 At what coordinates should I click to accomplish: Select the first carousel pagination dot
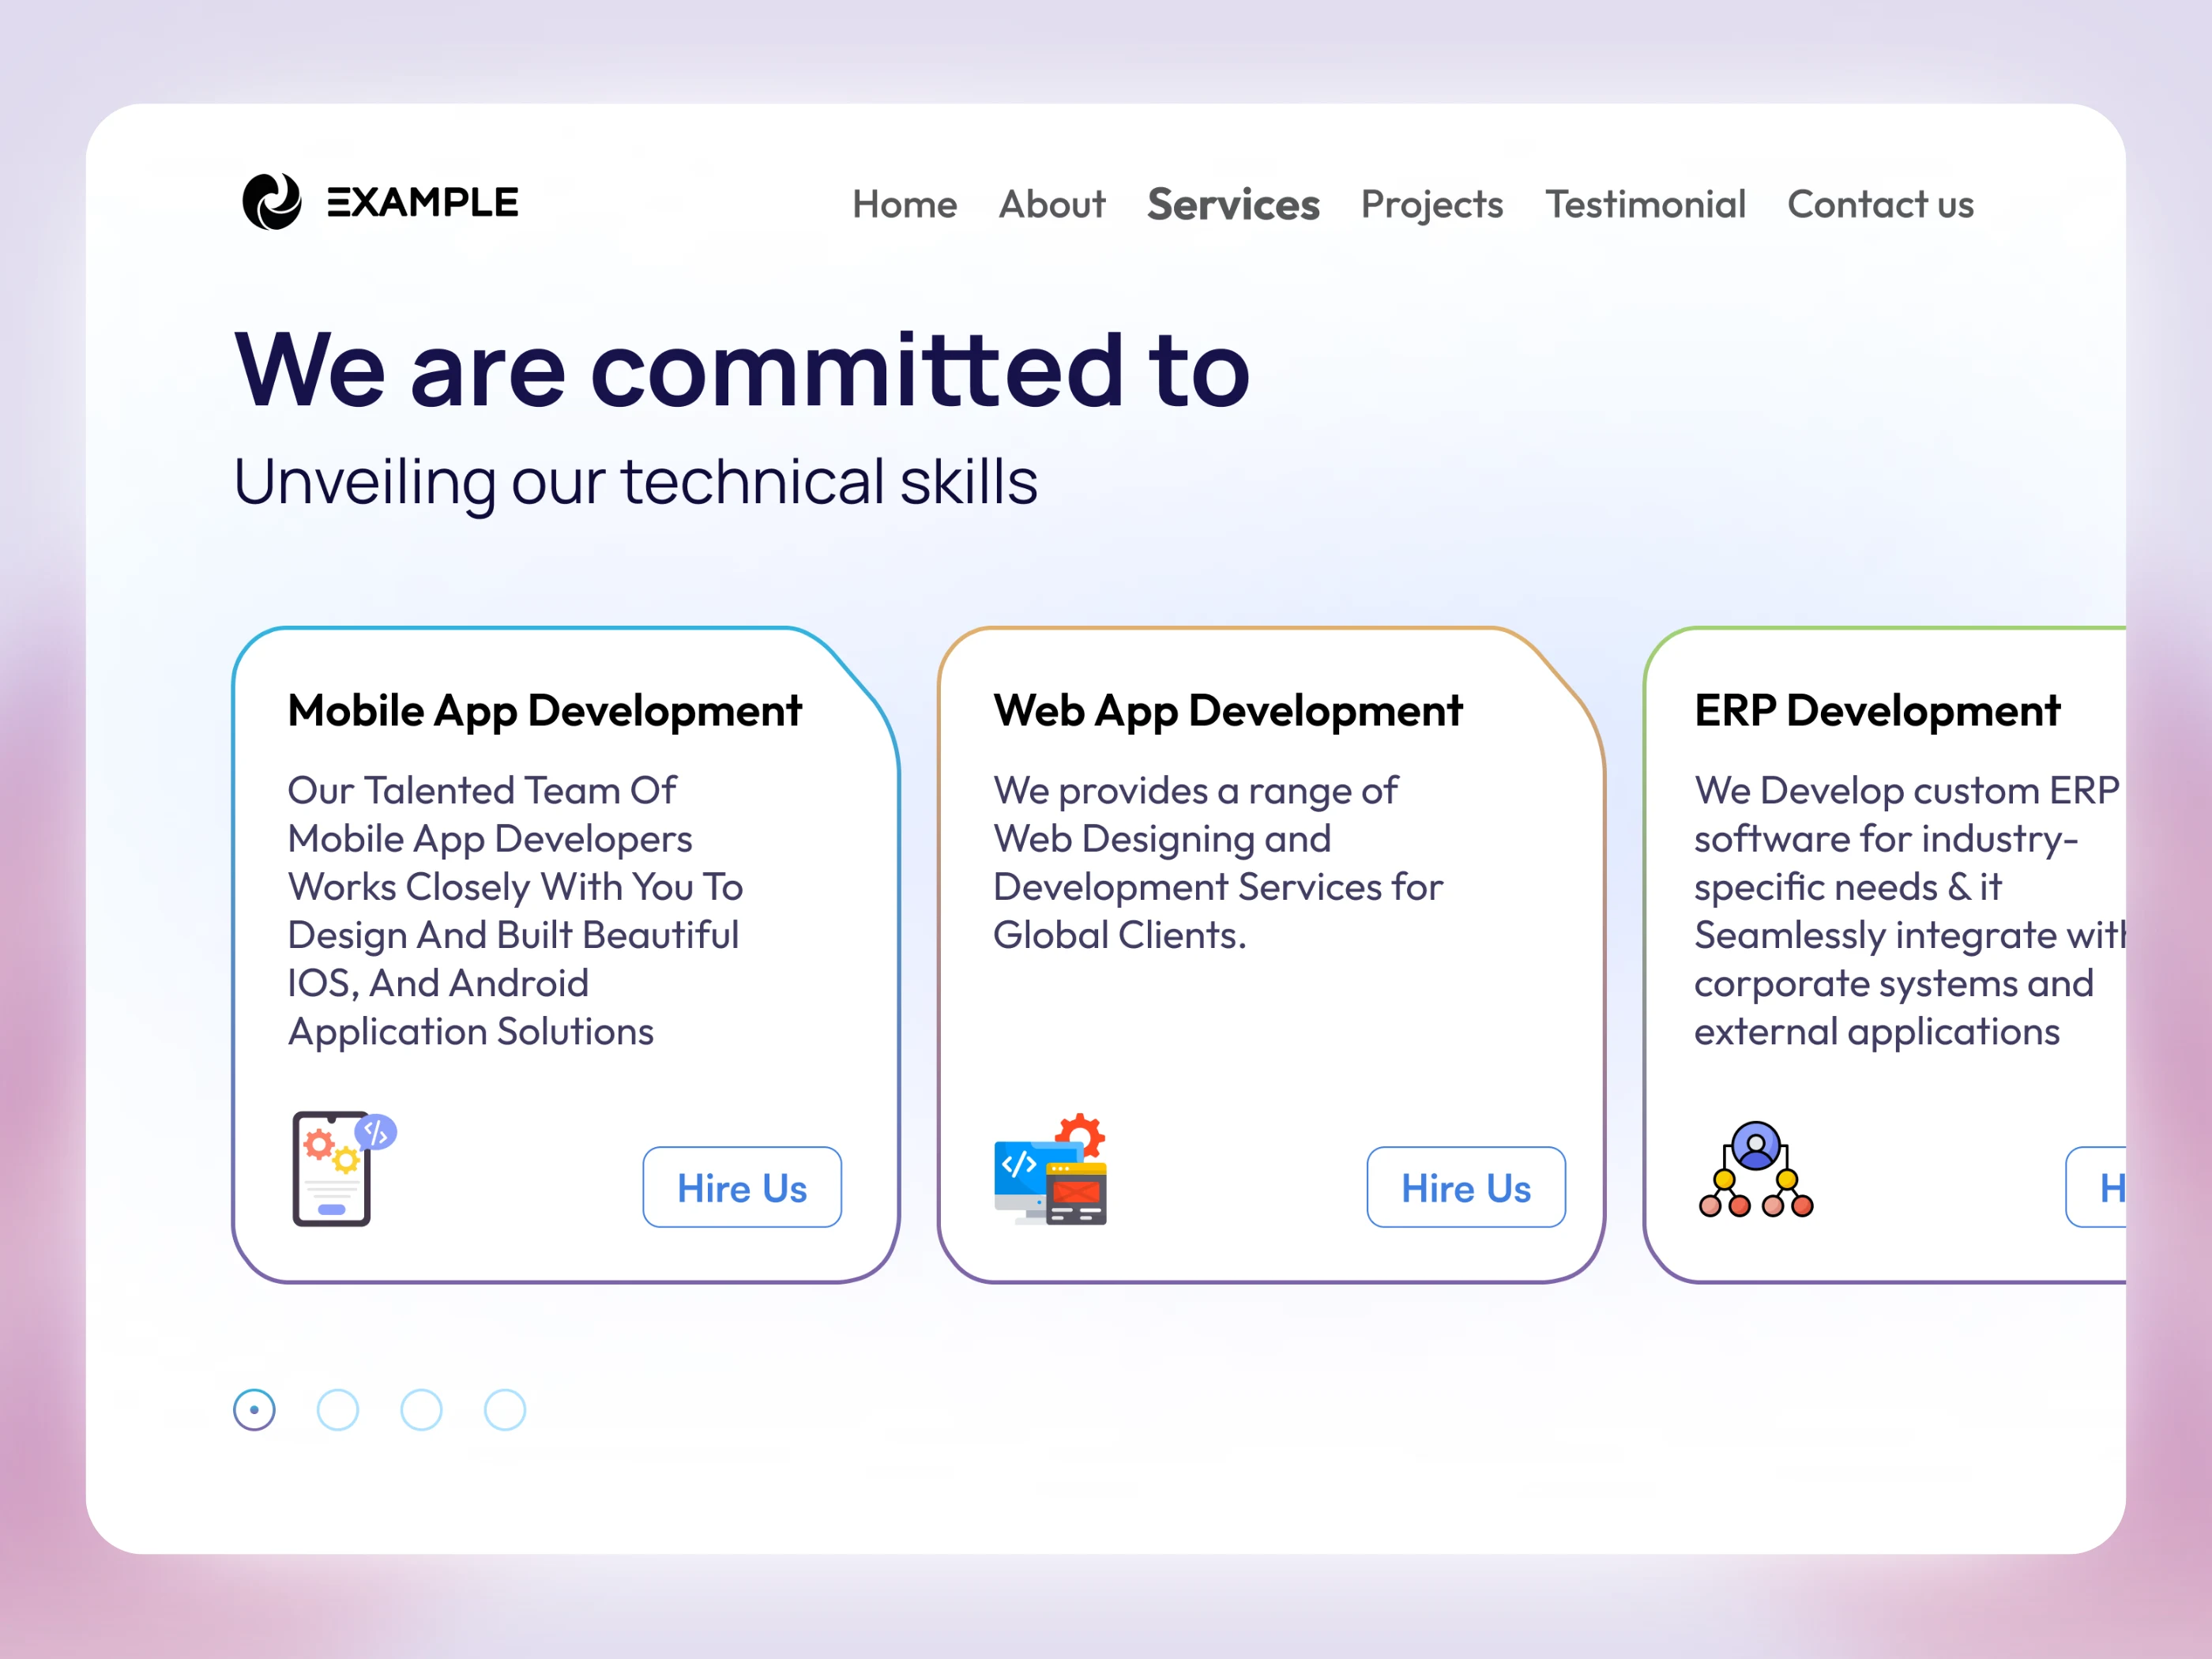point(254,1410)
